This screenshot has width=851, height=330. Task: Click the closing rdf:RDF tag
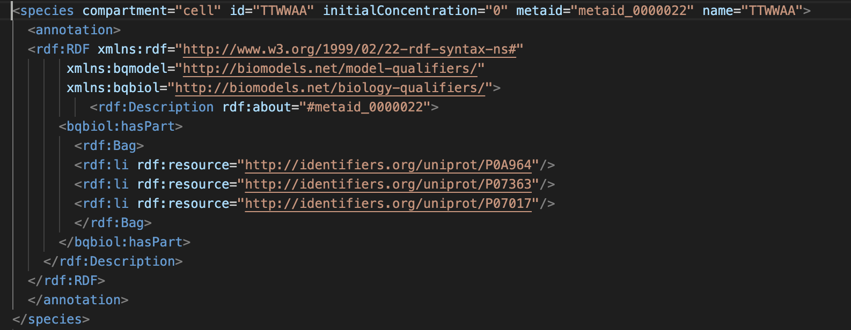[67, 281]
